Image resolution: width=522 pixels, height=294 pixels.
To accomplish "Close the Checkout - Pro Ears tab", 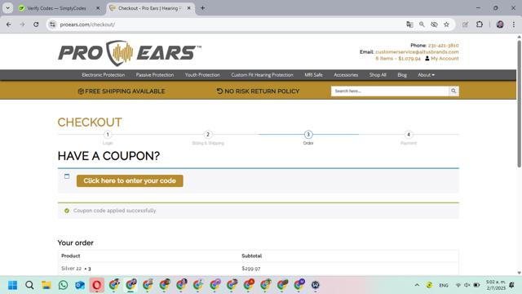I will click(188, 8).
